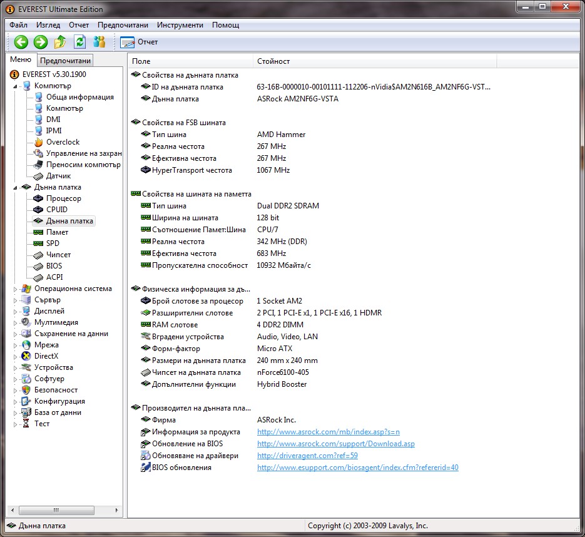Click the Чипсет icon in tree

click(x=38, y=255)
